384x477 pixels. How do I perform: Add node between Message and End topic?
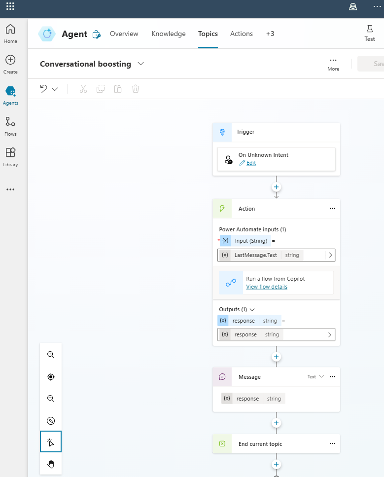point(276,423)
